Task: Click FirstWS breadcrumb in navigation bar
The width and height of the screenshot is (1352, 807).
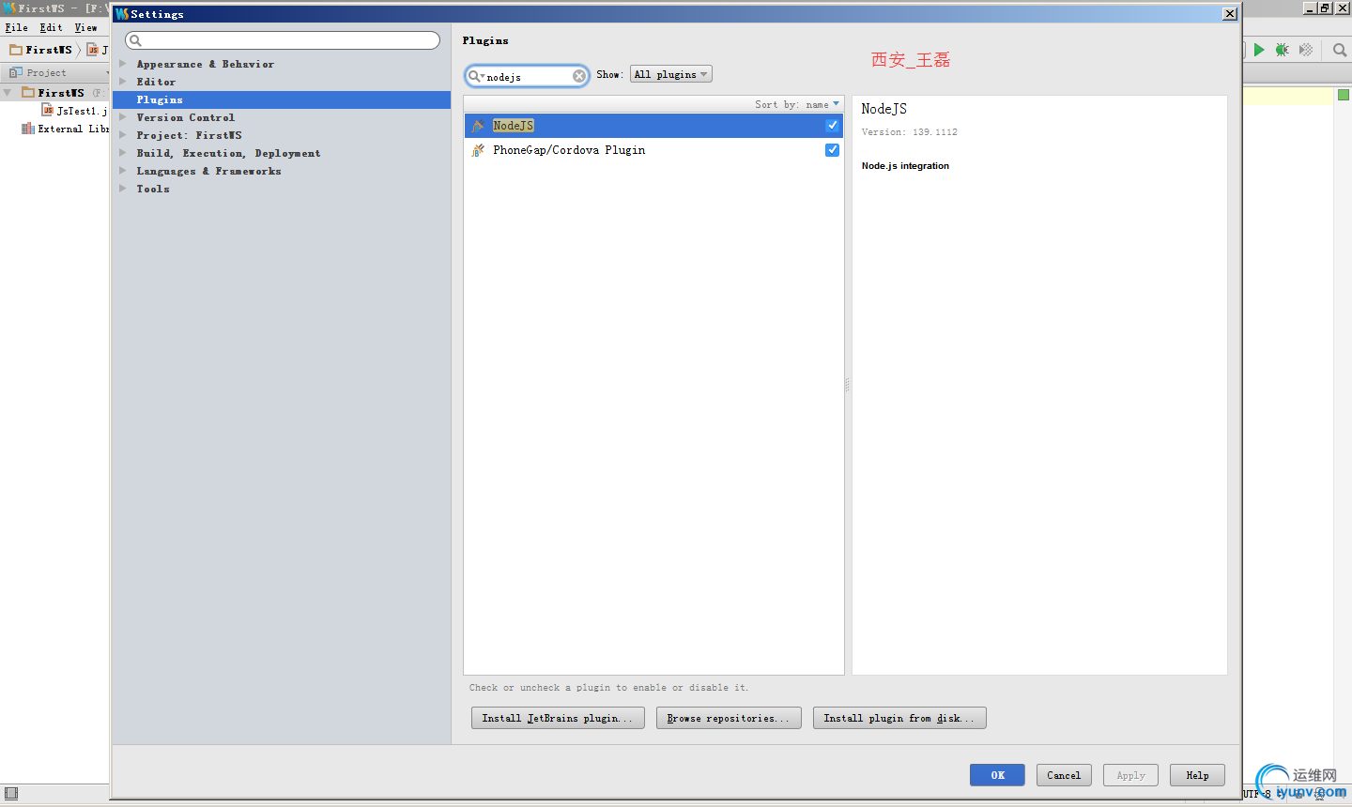Action: pos(49,50)
